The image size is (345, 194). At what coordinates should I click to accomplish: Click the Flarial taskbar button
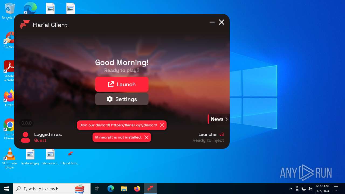tap(150, 189)
